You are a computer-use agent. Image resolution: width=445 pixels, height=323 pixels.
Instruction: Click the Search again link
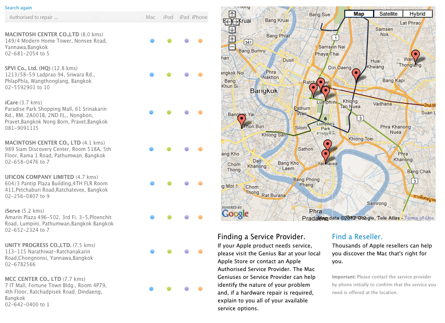18,8
